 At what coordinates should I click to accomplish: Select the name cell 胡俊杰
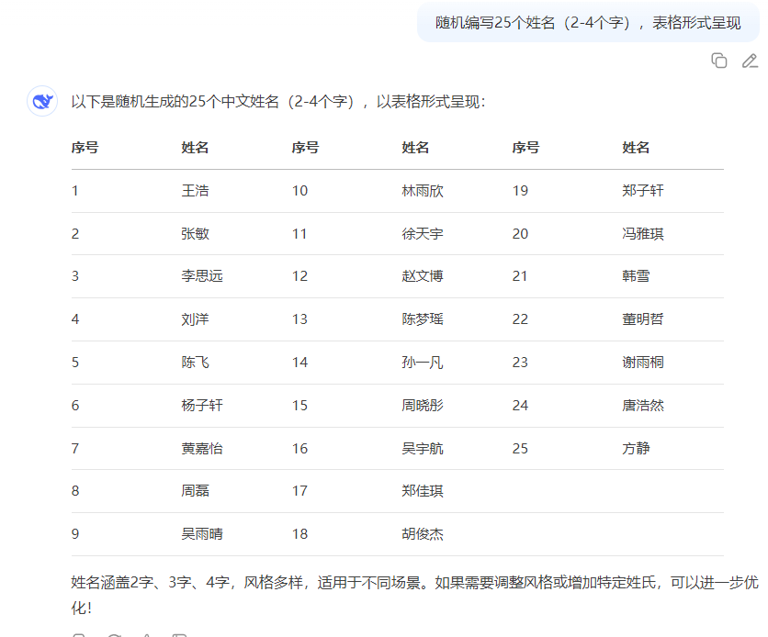click(x=423, y=534)
